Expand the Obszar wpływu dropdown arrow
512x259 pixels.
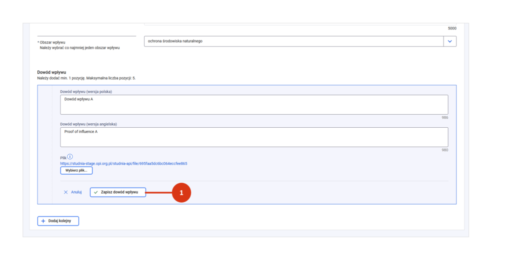[x=450, y=41]
